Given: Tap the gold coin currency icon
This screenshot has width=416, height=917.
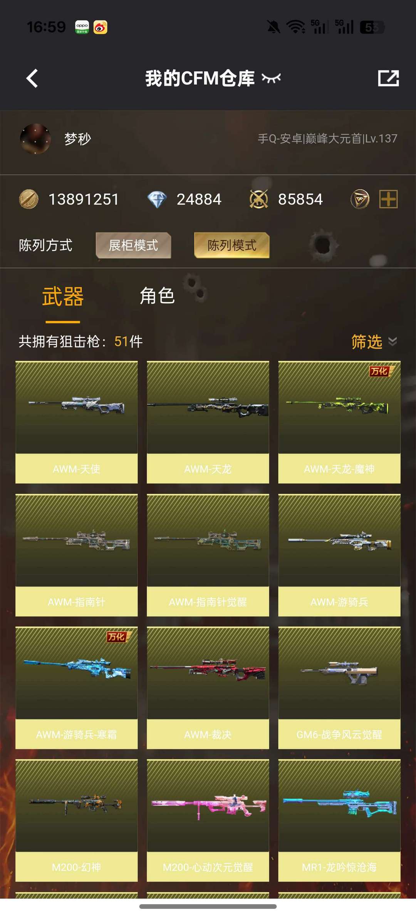Looking at the screenshot, I should [29, 199].
